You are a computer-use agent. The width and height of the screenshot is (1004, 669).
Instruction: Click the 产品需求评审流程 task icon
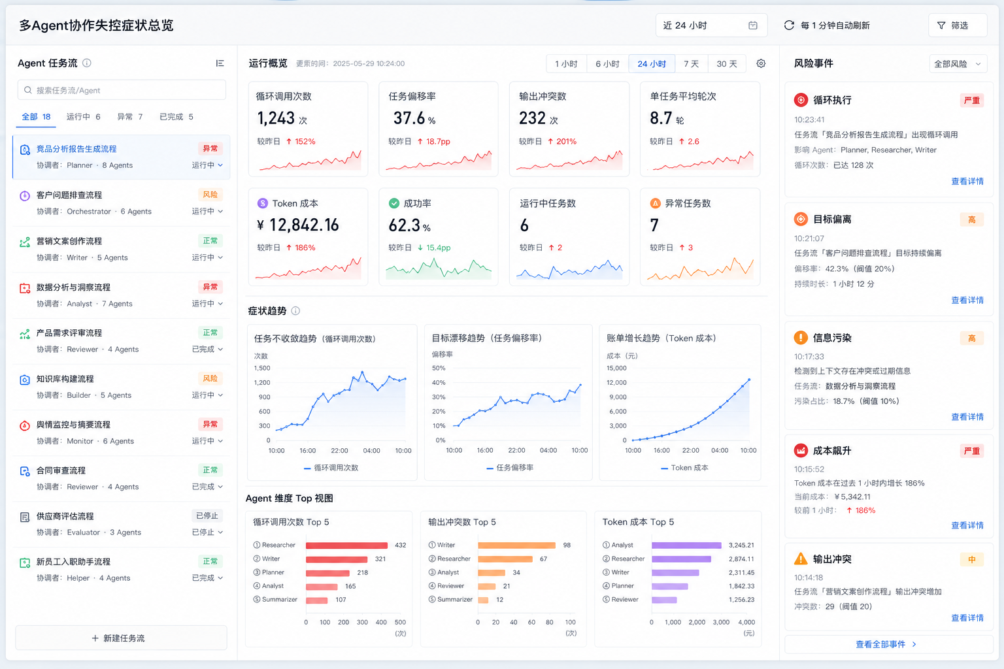25,334
